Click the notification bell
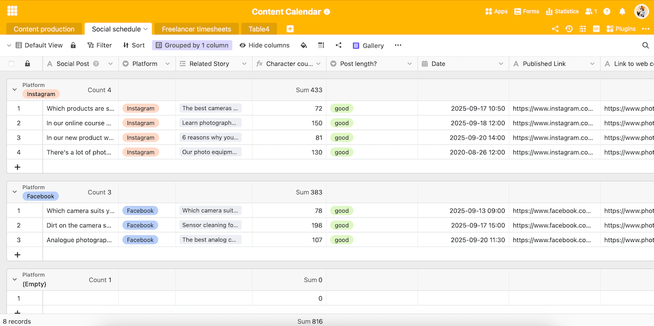Screen dimensions: 654x326 [x=622, y=11]
